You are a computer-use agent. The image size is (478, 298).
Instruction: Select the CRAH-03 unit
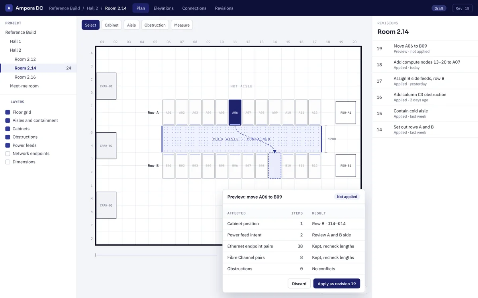pos(106,205)
